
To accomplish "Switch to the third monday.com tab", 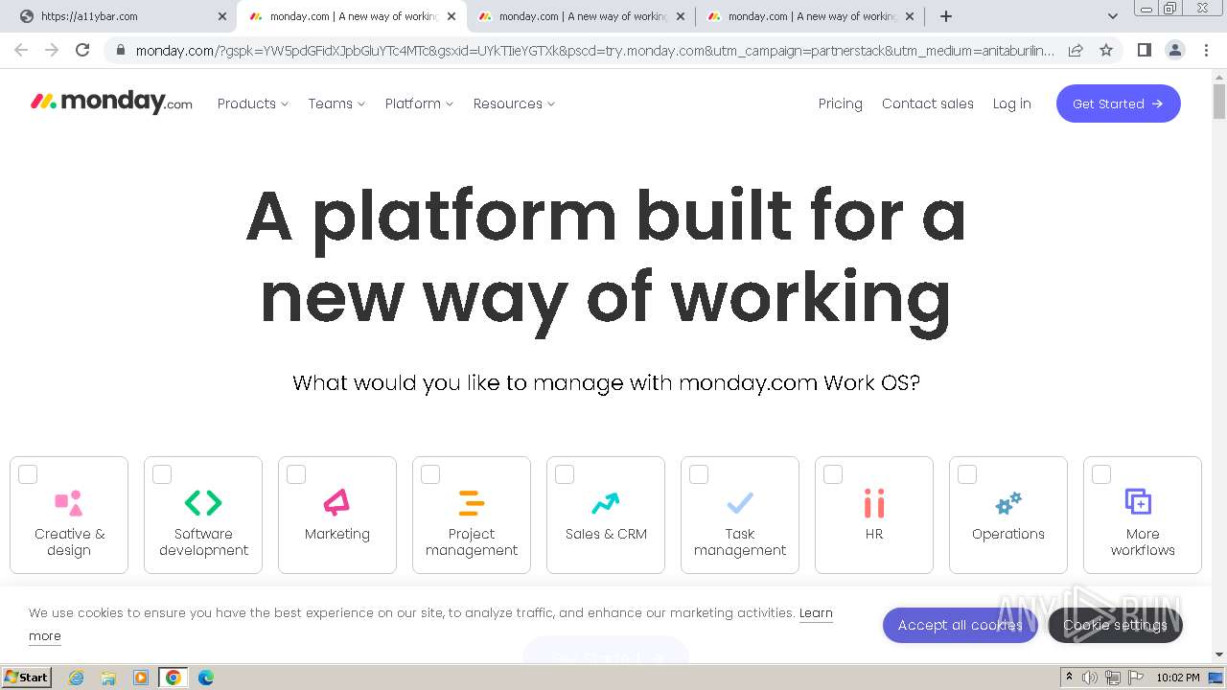I will coord(809,16).
